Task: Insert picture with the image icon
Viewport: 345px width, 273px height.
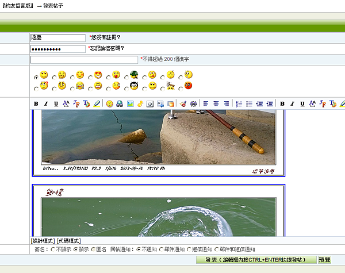Action: click(x=131, y=103)
